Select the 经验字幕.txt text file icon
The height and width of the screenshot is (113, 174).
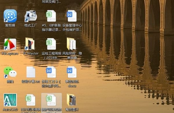tap(31, 72)
